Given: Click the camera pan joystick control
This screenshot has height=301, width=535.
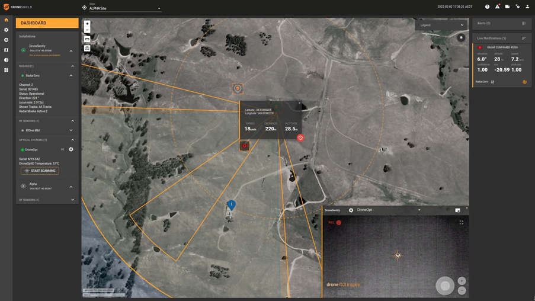Looking at the screenshot, I should (445, 286).
